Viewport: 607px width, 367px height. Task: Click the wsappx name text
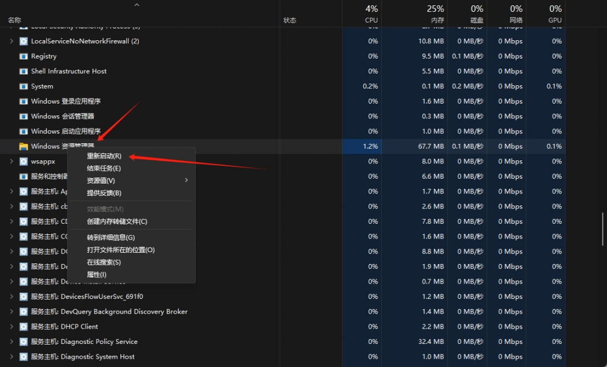pos(43,162)
